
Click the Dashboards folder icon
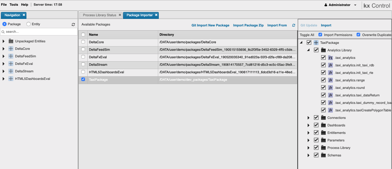323,125
